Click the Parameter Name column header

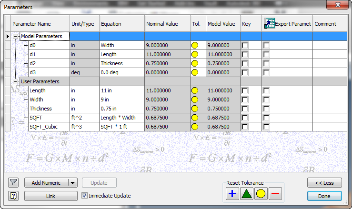40,24
